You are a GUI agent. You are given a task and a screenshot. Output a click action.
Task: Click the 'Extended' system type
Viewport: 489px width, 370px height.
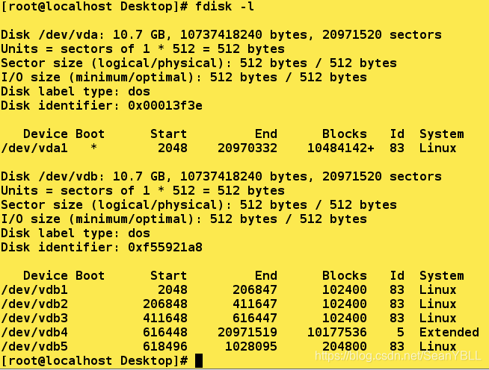(449, 333)
